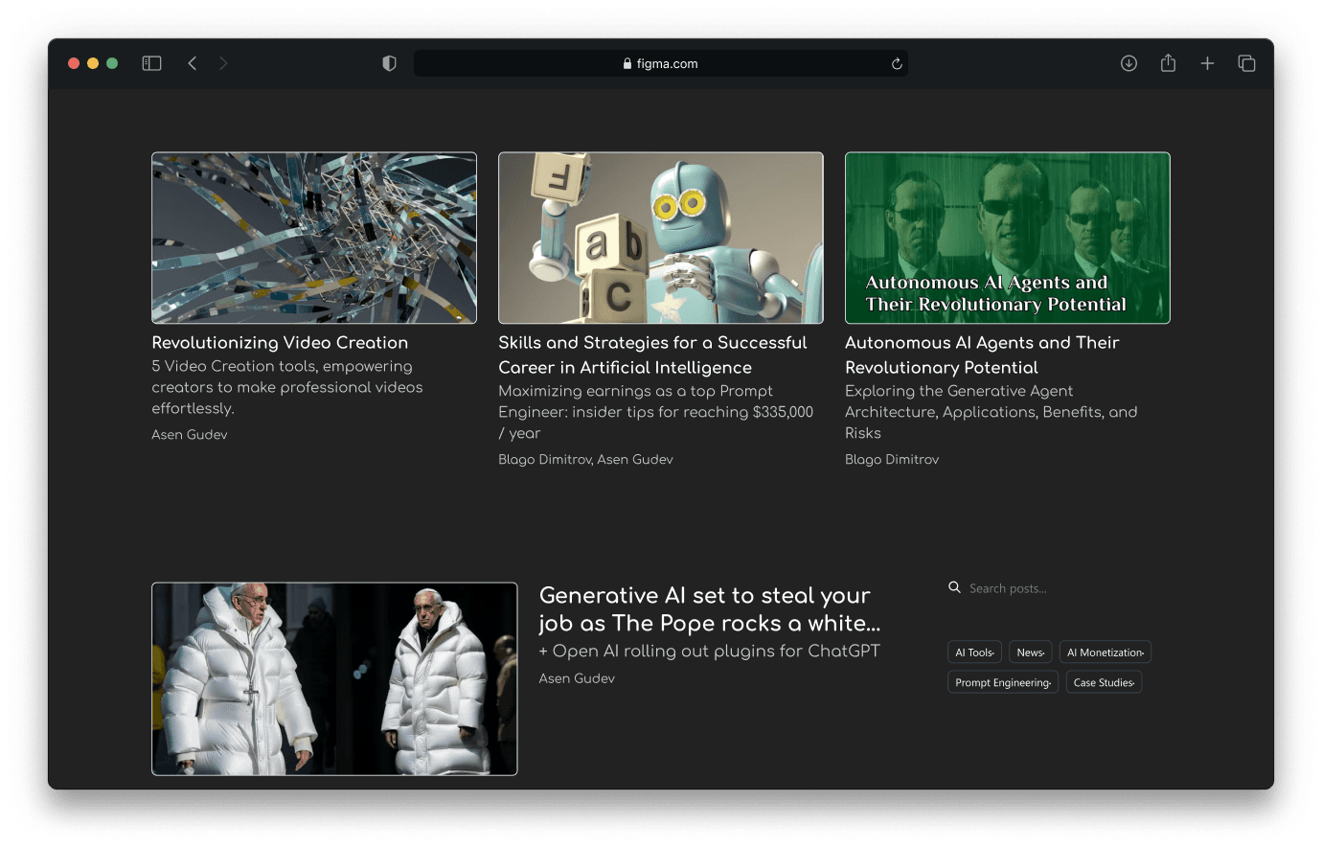
Task: Click the search magnifier icon
Action: pyautogui.click(x=954, y=587)
